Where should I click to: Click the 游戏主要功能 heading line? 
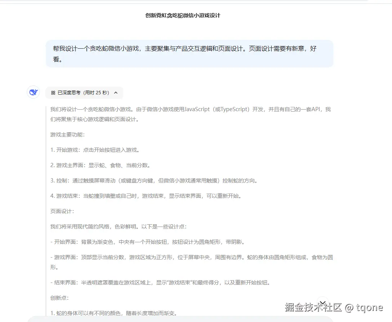point(67,135)
